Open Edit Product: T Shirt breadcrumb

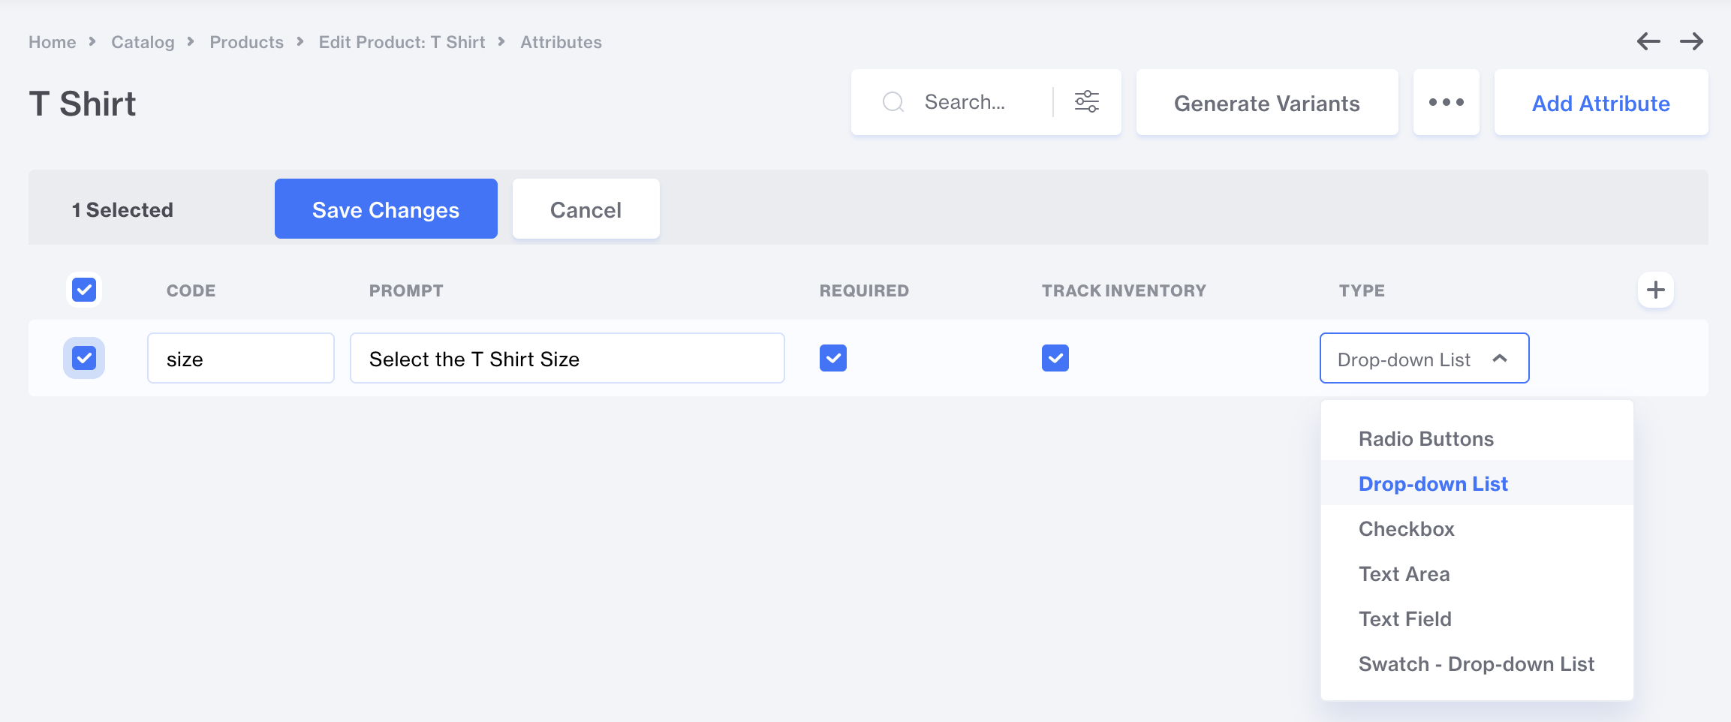click(402, 42)
